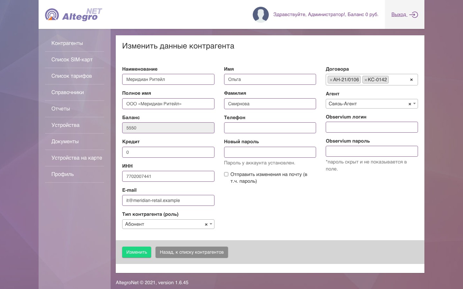The width and height of the screenshot is (463, 289).
Task: Focus the Наименование input field
Action: [168, 79]
